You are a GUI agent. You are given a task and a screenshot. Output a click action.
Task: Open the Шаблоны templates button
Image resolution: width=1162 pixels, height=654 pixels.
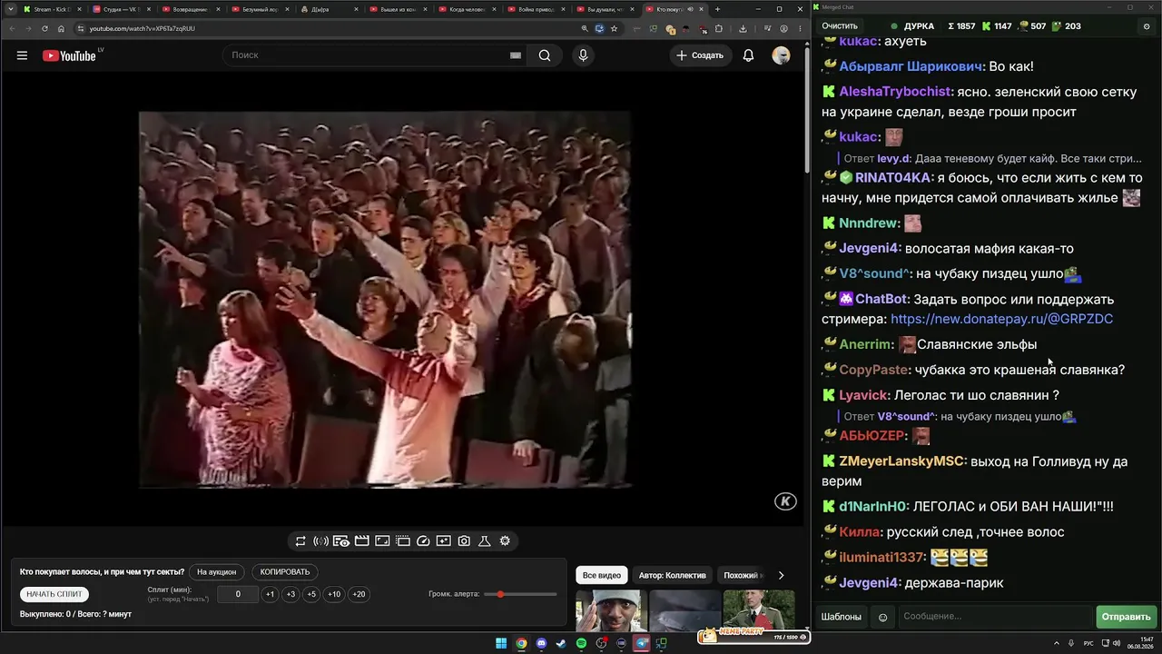842,618
